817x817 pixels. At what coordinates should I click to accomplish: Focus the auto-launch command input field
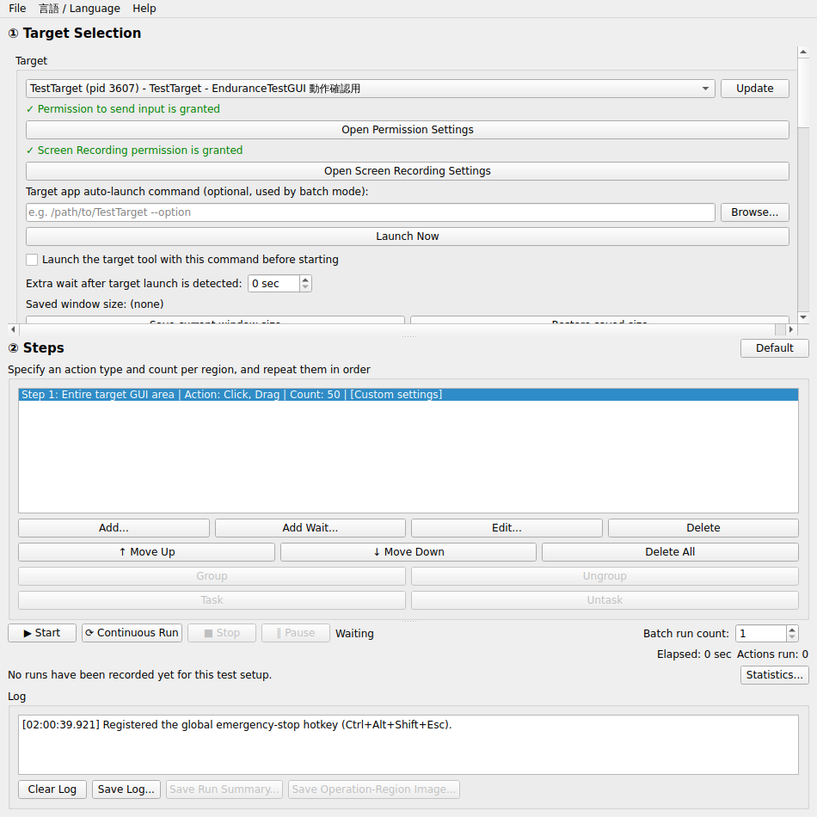370,212
